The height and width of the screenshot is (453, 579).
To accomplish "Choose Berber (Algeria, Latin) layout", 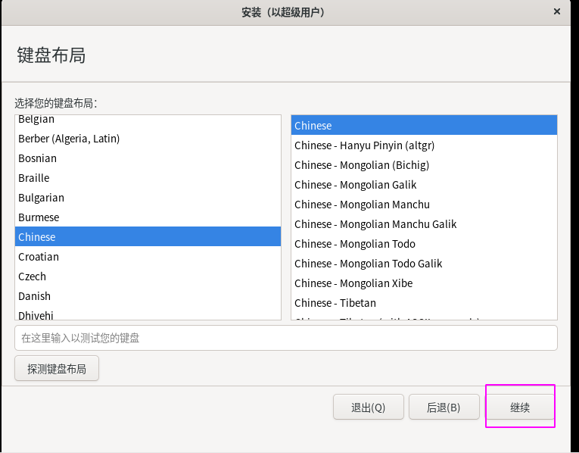I will point(148,139).
